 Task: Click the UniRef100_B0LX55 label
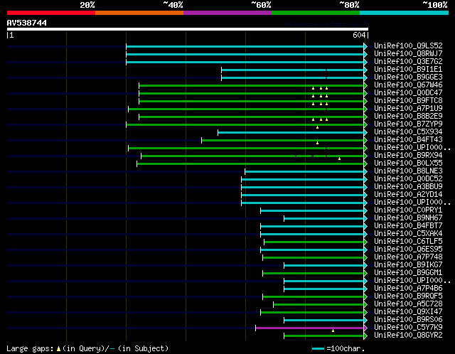[x=408, y=163]
